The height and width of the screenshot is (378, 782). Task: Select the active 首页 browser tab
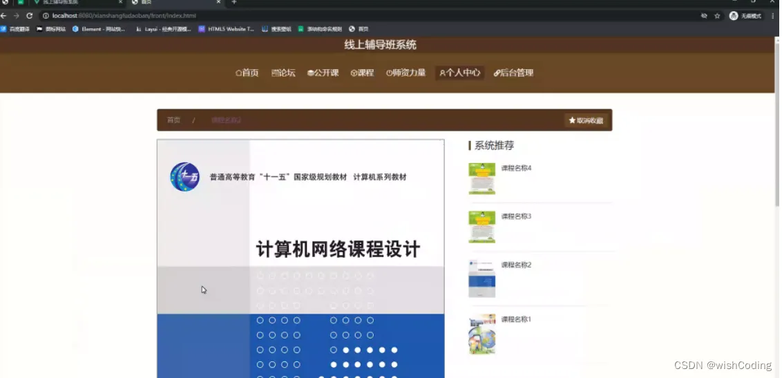(175, 3)
